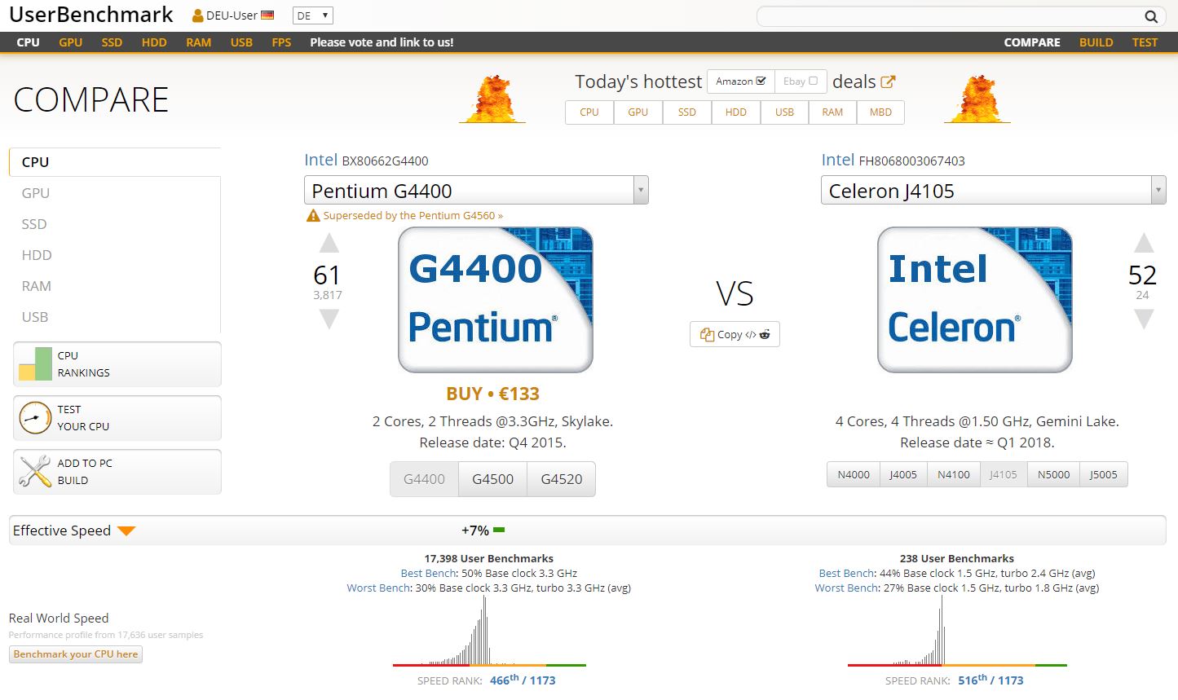
Task: Select HDD in the left sidebar
Action: click(37, 255)
